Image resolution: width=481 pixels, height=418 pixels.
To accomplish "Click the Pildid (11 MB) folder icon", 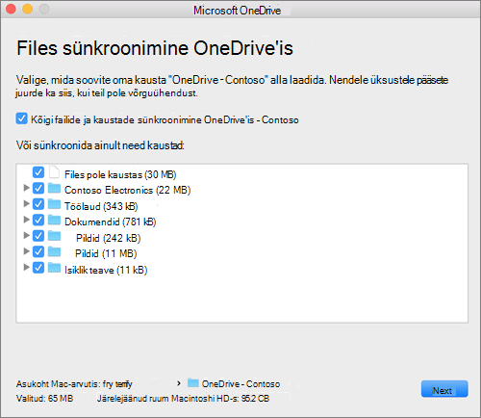I will (x=54, y=251).
